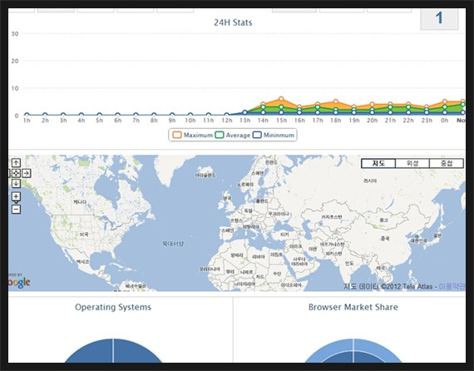The width and height of the screenshot is (474, 371).
Task: Open the 이용약관 terms link on the map
Action: click(x=452, y=286)
